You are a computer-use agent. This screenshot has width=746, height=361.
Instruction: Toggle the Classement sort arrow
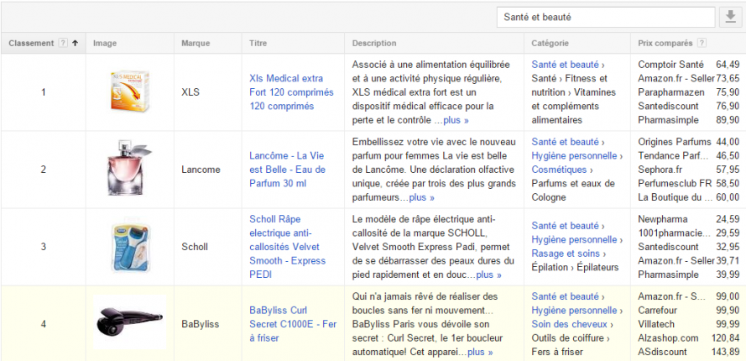(x=76, y=43)
